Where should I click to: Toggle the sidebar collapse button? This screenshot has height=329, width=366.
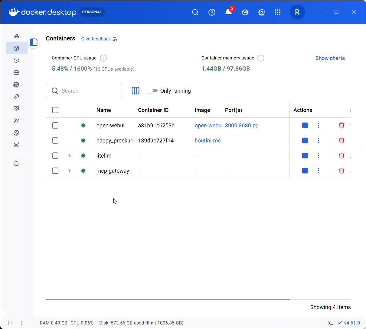34,42
